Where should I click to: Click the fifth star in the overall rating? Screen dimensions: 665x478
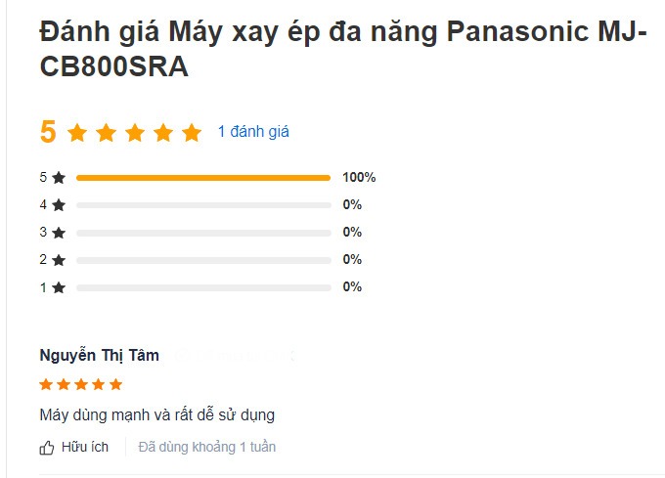click(x=192, y=132)
